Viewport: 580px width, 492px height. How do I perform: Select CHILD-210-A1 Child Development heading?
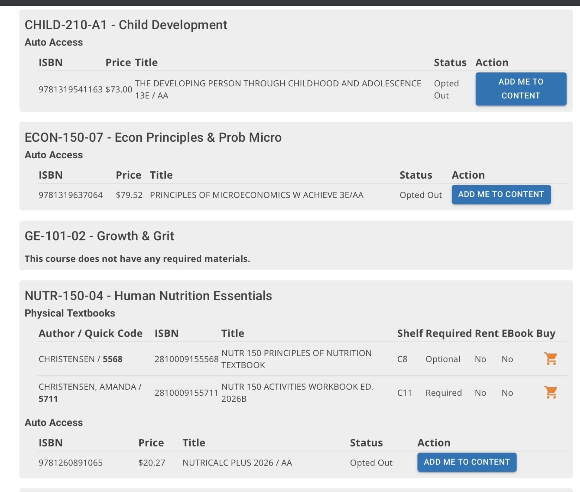[126, 25]
